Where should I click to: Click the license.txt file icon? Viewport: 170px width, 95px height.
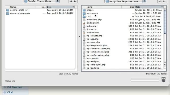coord(84,29)
